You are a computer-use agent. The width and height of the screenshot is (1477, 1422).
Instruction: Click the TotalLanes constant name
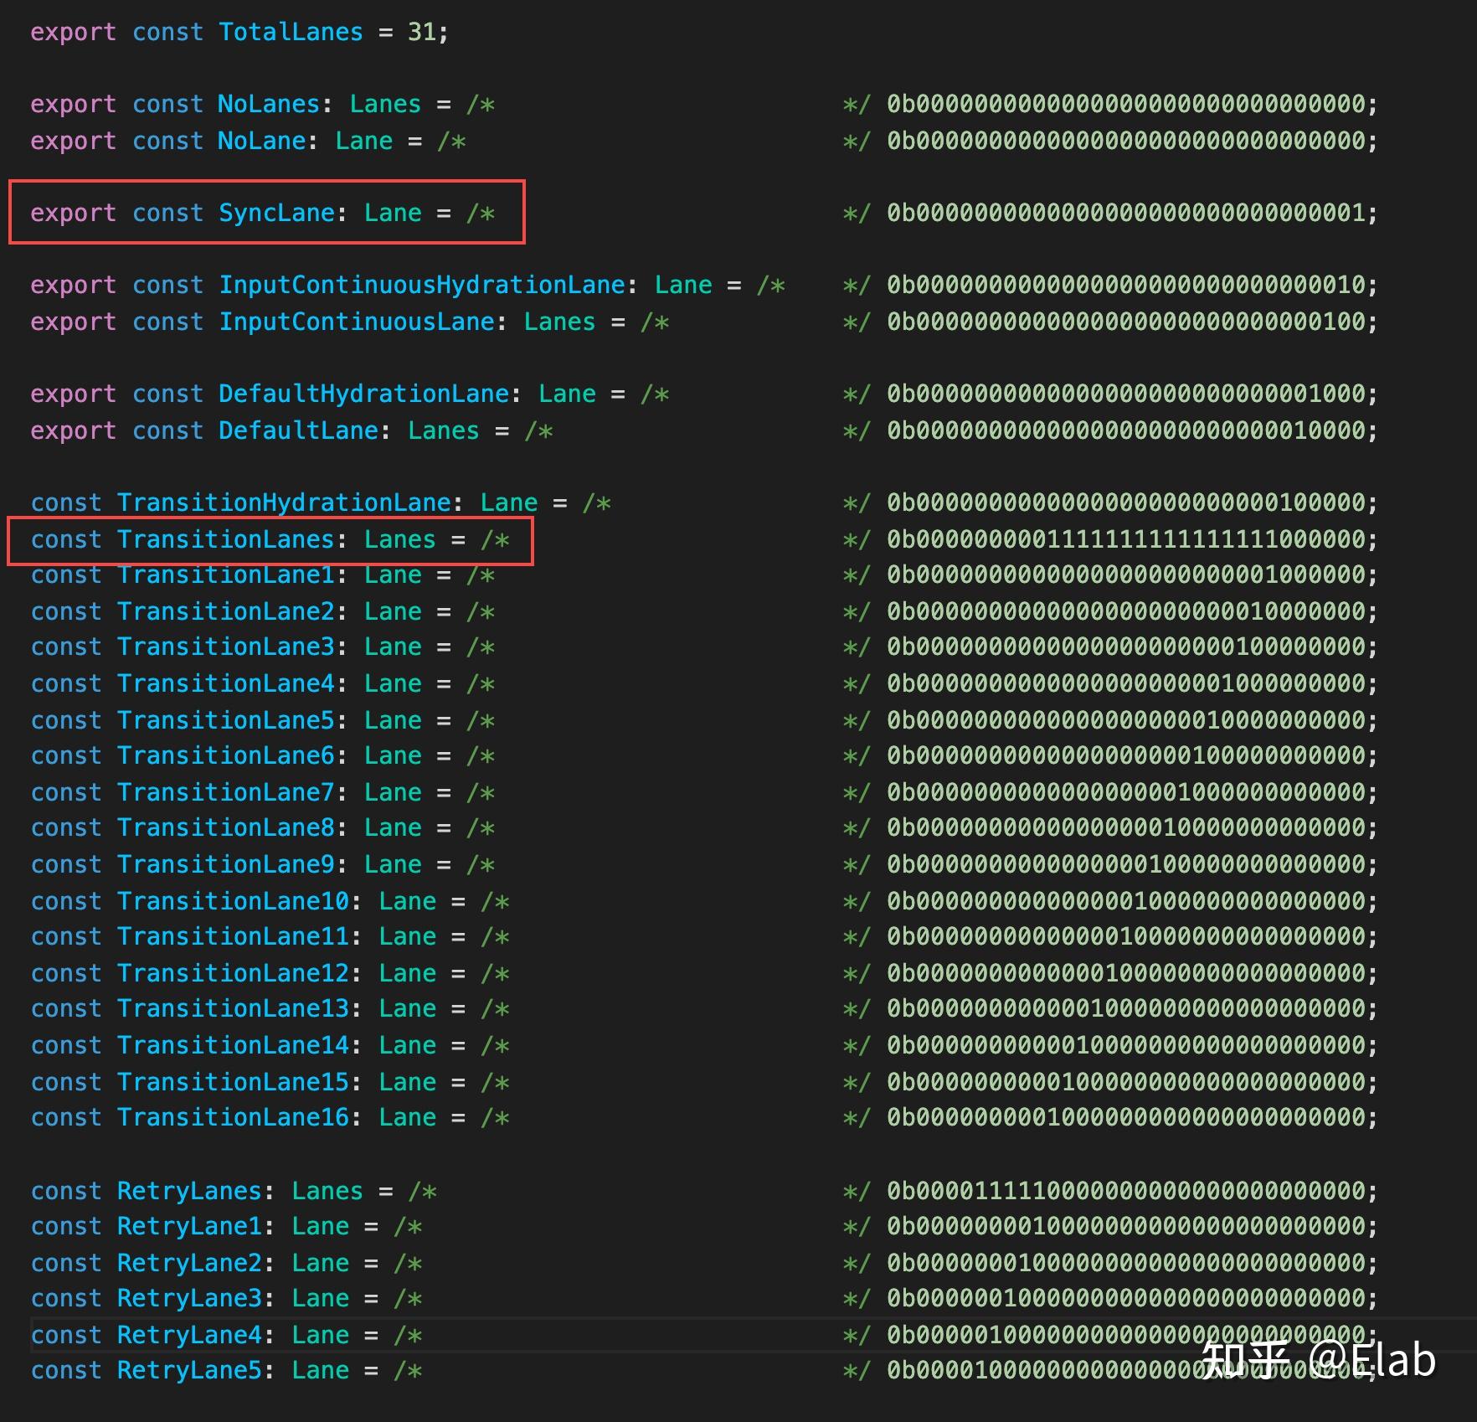point(291,33)
